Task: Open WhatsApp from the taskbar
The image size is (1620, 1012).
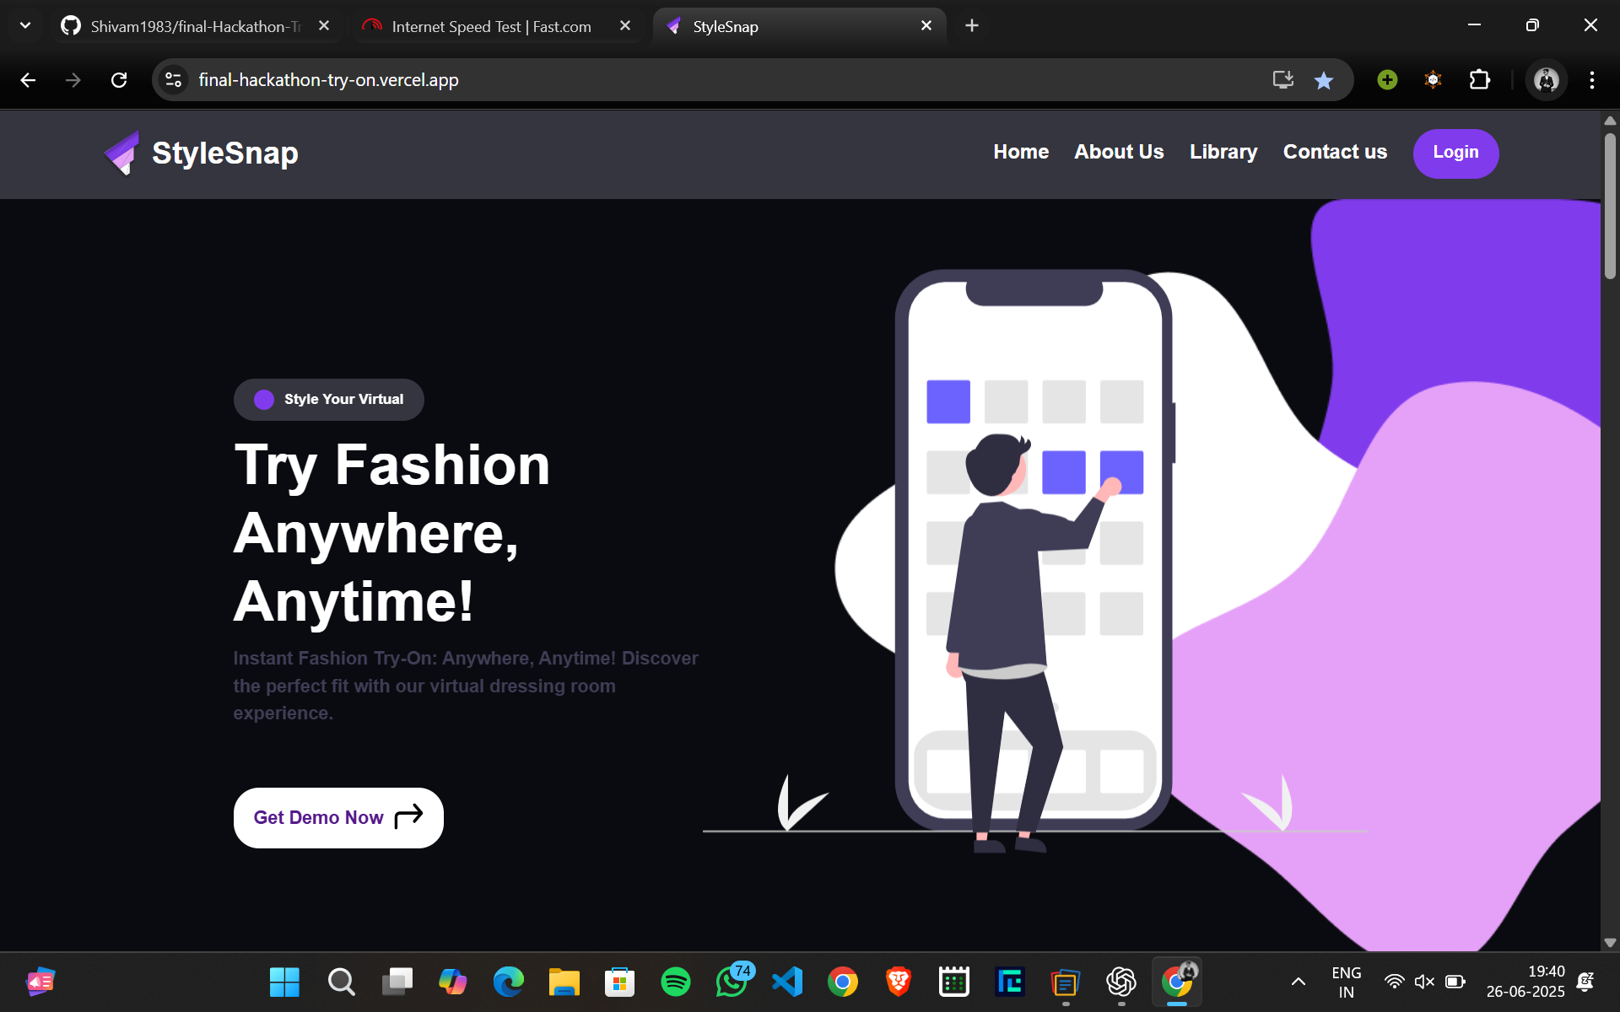Action: (732, 982)
